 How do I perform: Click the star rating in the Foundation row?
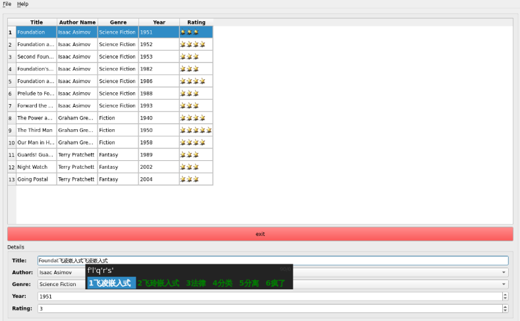pyautogui.click(x=196, y=32)
